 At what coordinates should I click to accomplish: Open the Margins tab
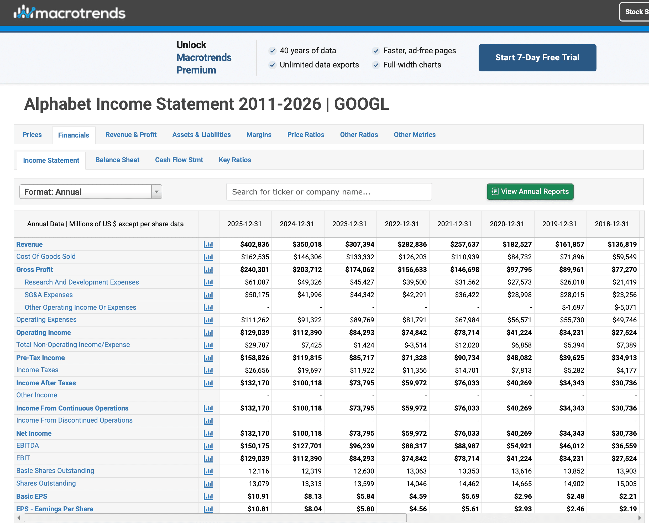click(x=259, y=135)
